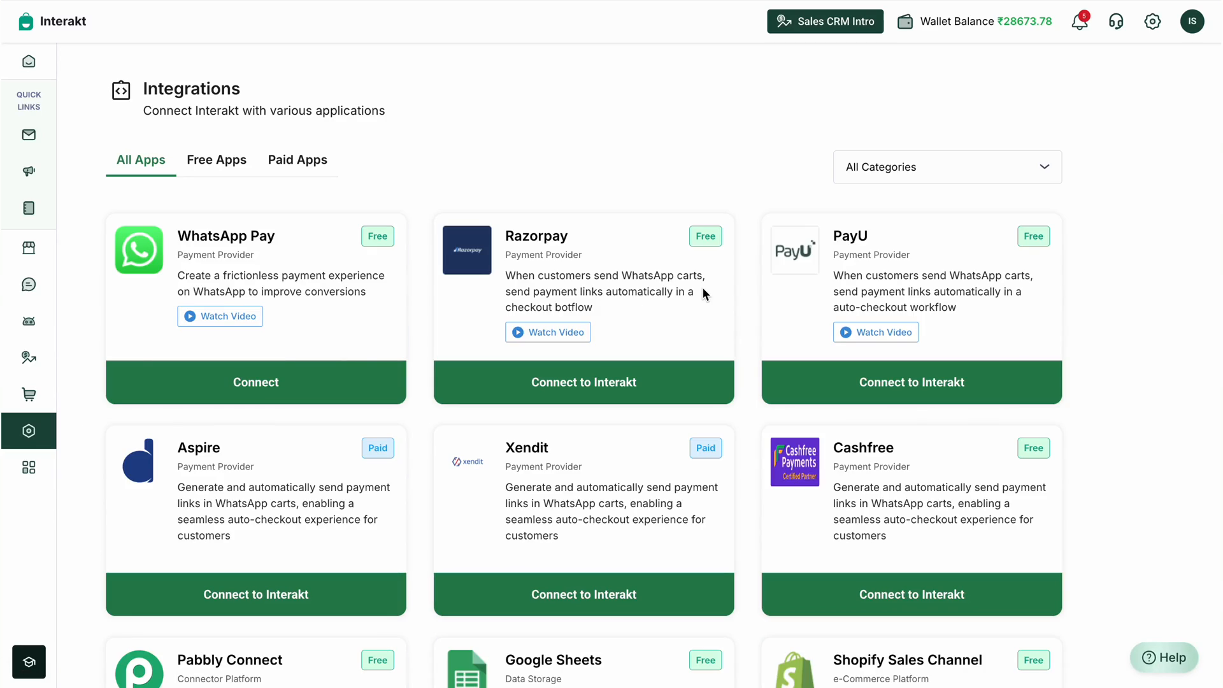The height and width of the screenshot is (688, 1223).
Task: Open the store icon in sidebar
Action: pyautogui.click(x=29, y=248)
